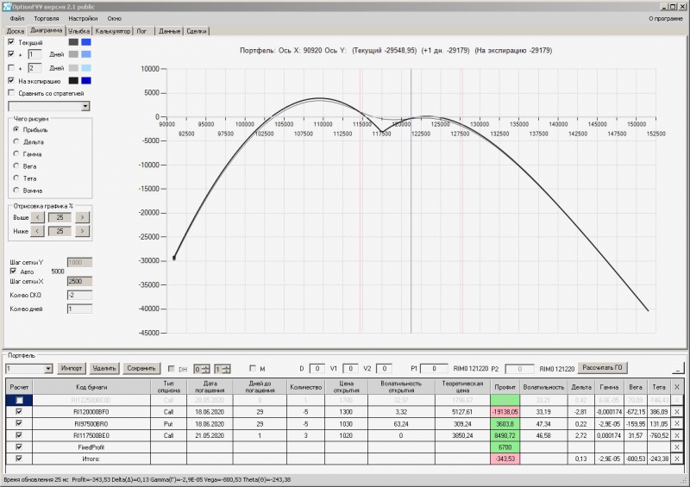Enable 'Сравнить со стратегией' checkbox
Screen dimensions: 690x487
coord(11,92)
